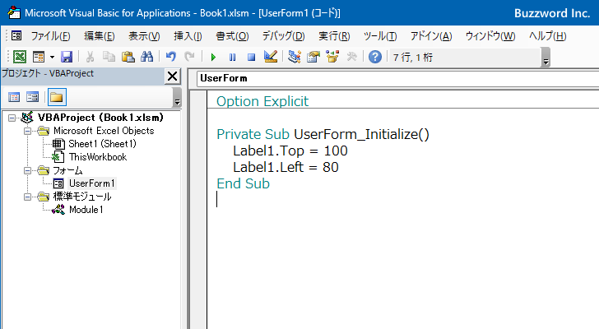
Task: Select the Microsoft Excel Objects folder
Action: click(104, 131)
